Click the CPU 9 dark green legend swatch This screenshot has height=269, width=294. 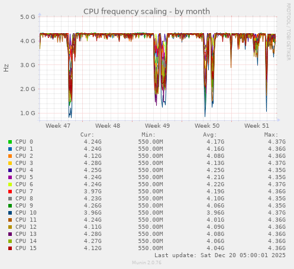click(10, 206)
